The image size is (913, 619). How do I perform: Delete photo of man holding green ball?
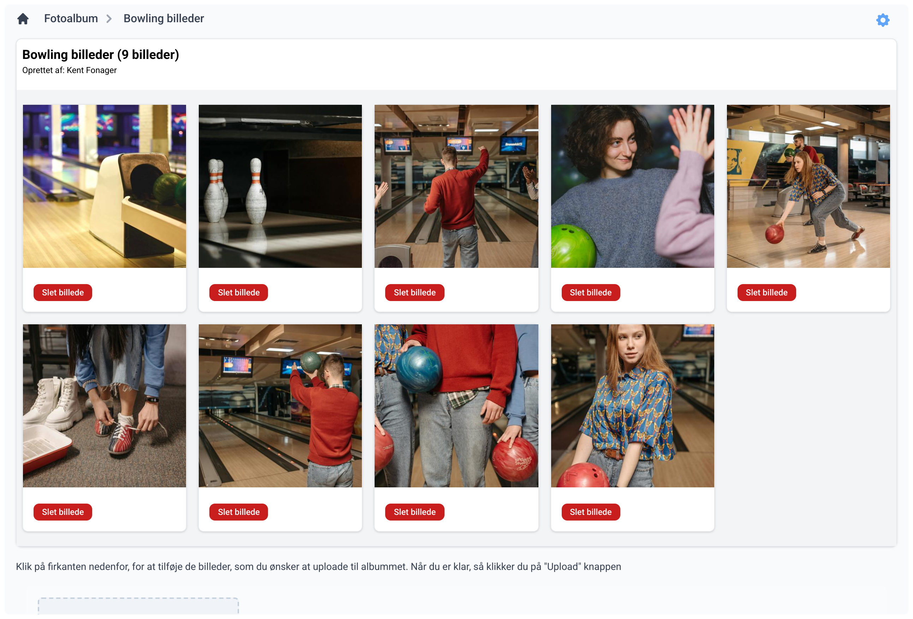[238, 512]
